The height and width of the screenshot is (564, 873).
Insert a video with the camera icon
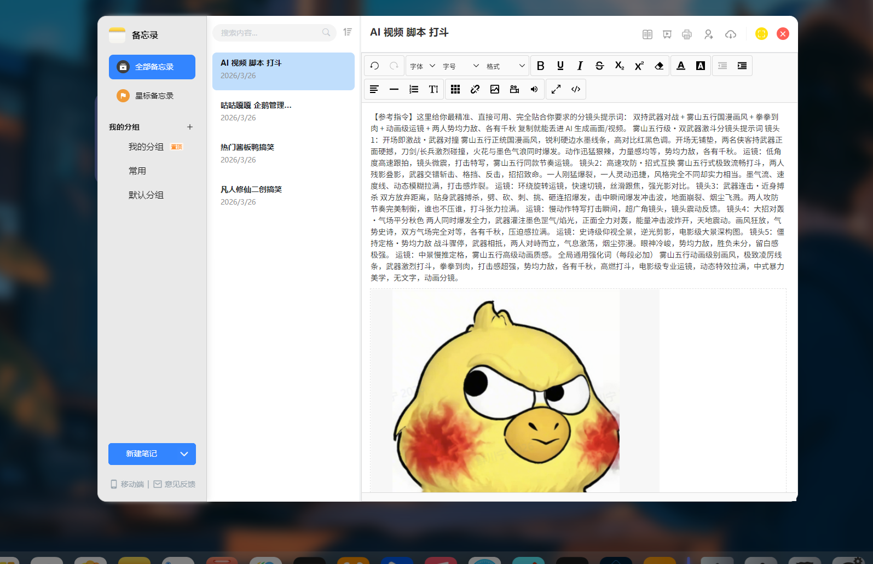514,89
